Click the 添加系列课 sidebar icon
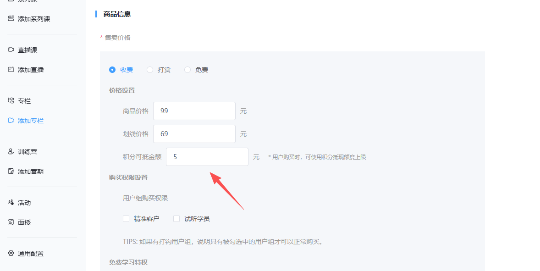The height and width of the screenshot is (271, 540). 11,19
